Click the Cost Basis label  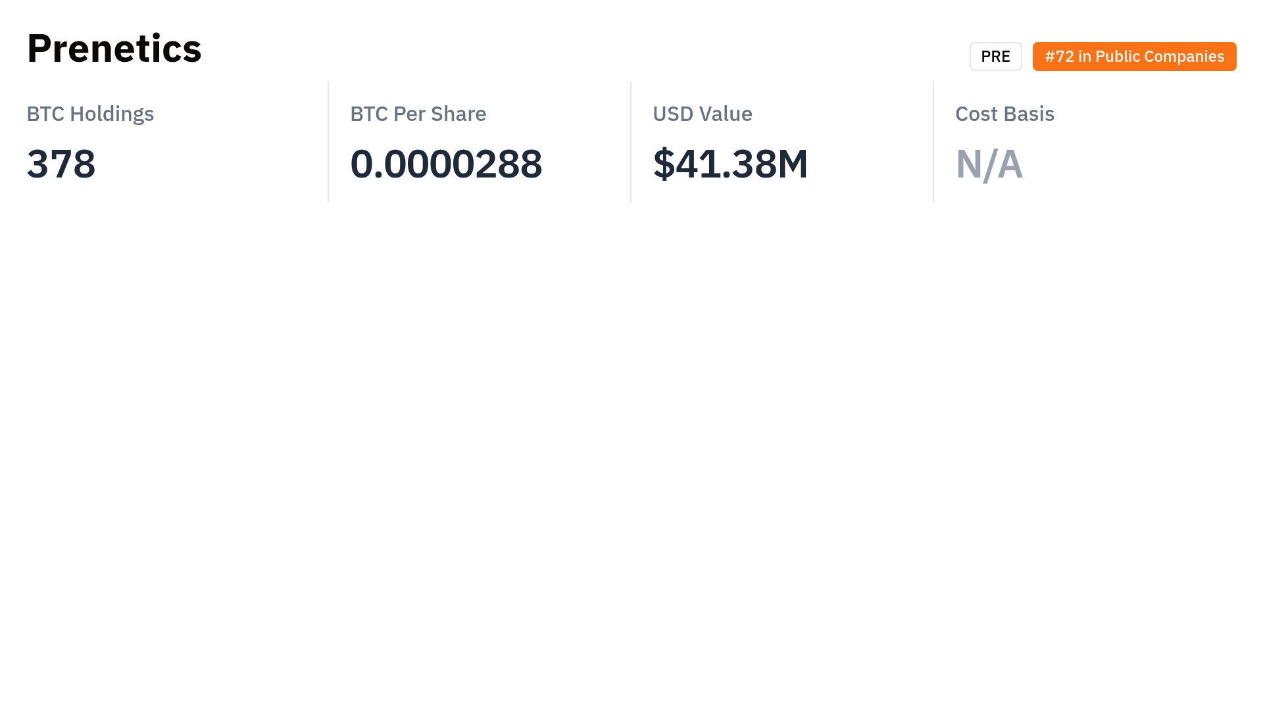click(x=1004, y=114)
